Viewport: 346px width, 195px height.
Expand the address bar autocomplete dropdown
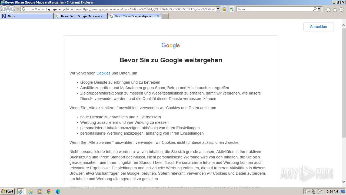(218, 9)
